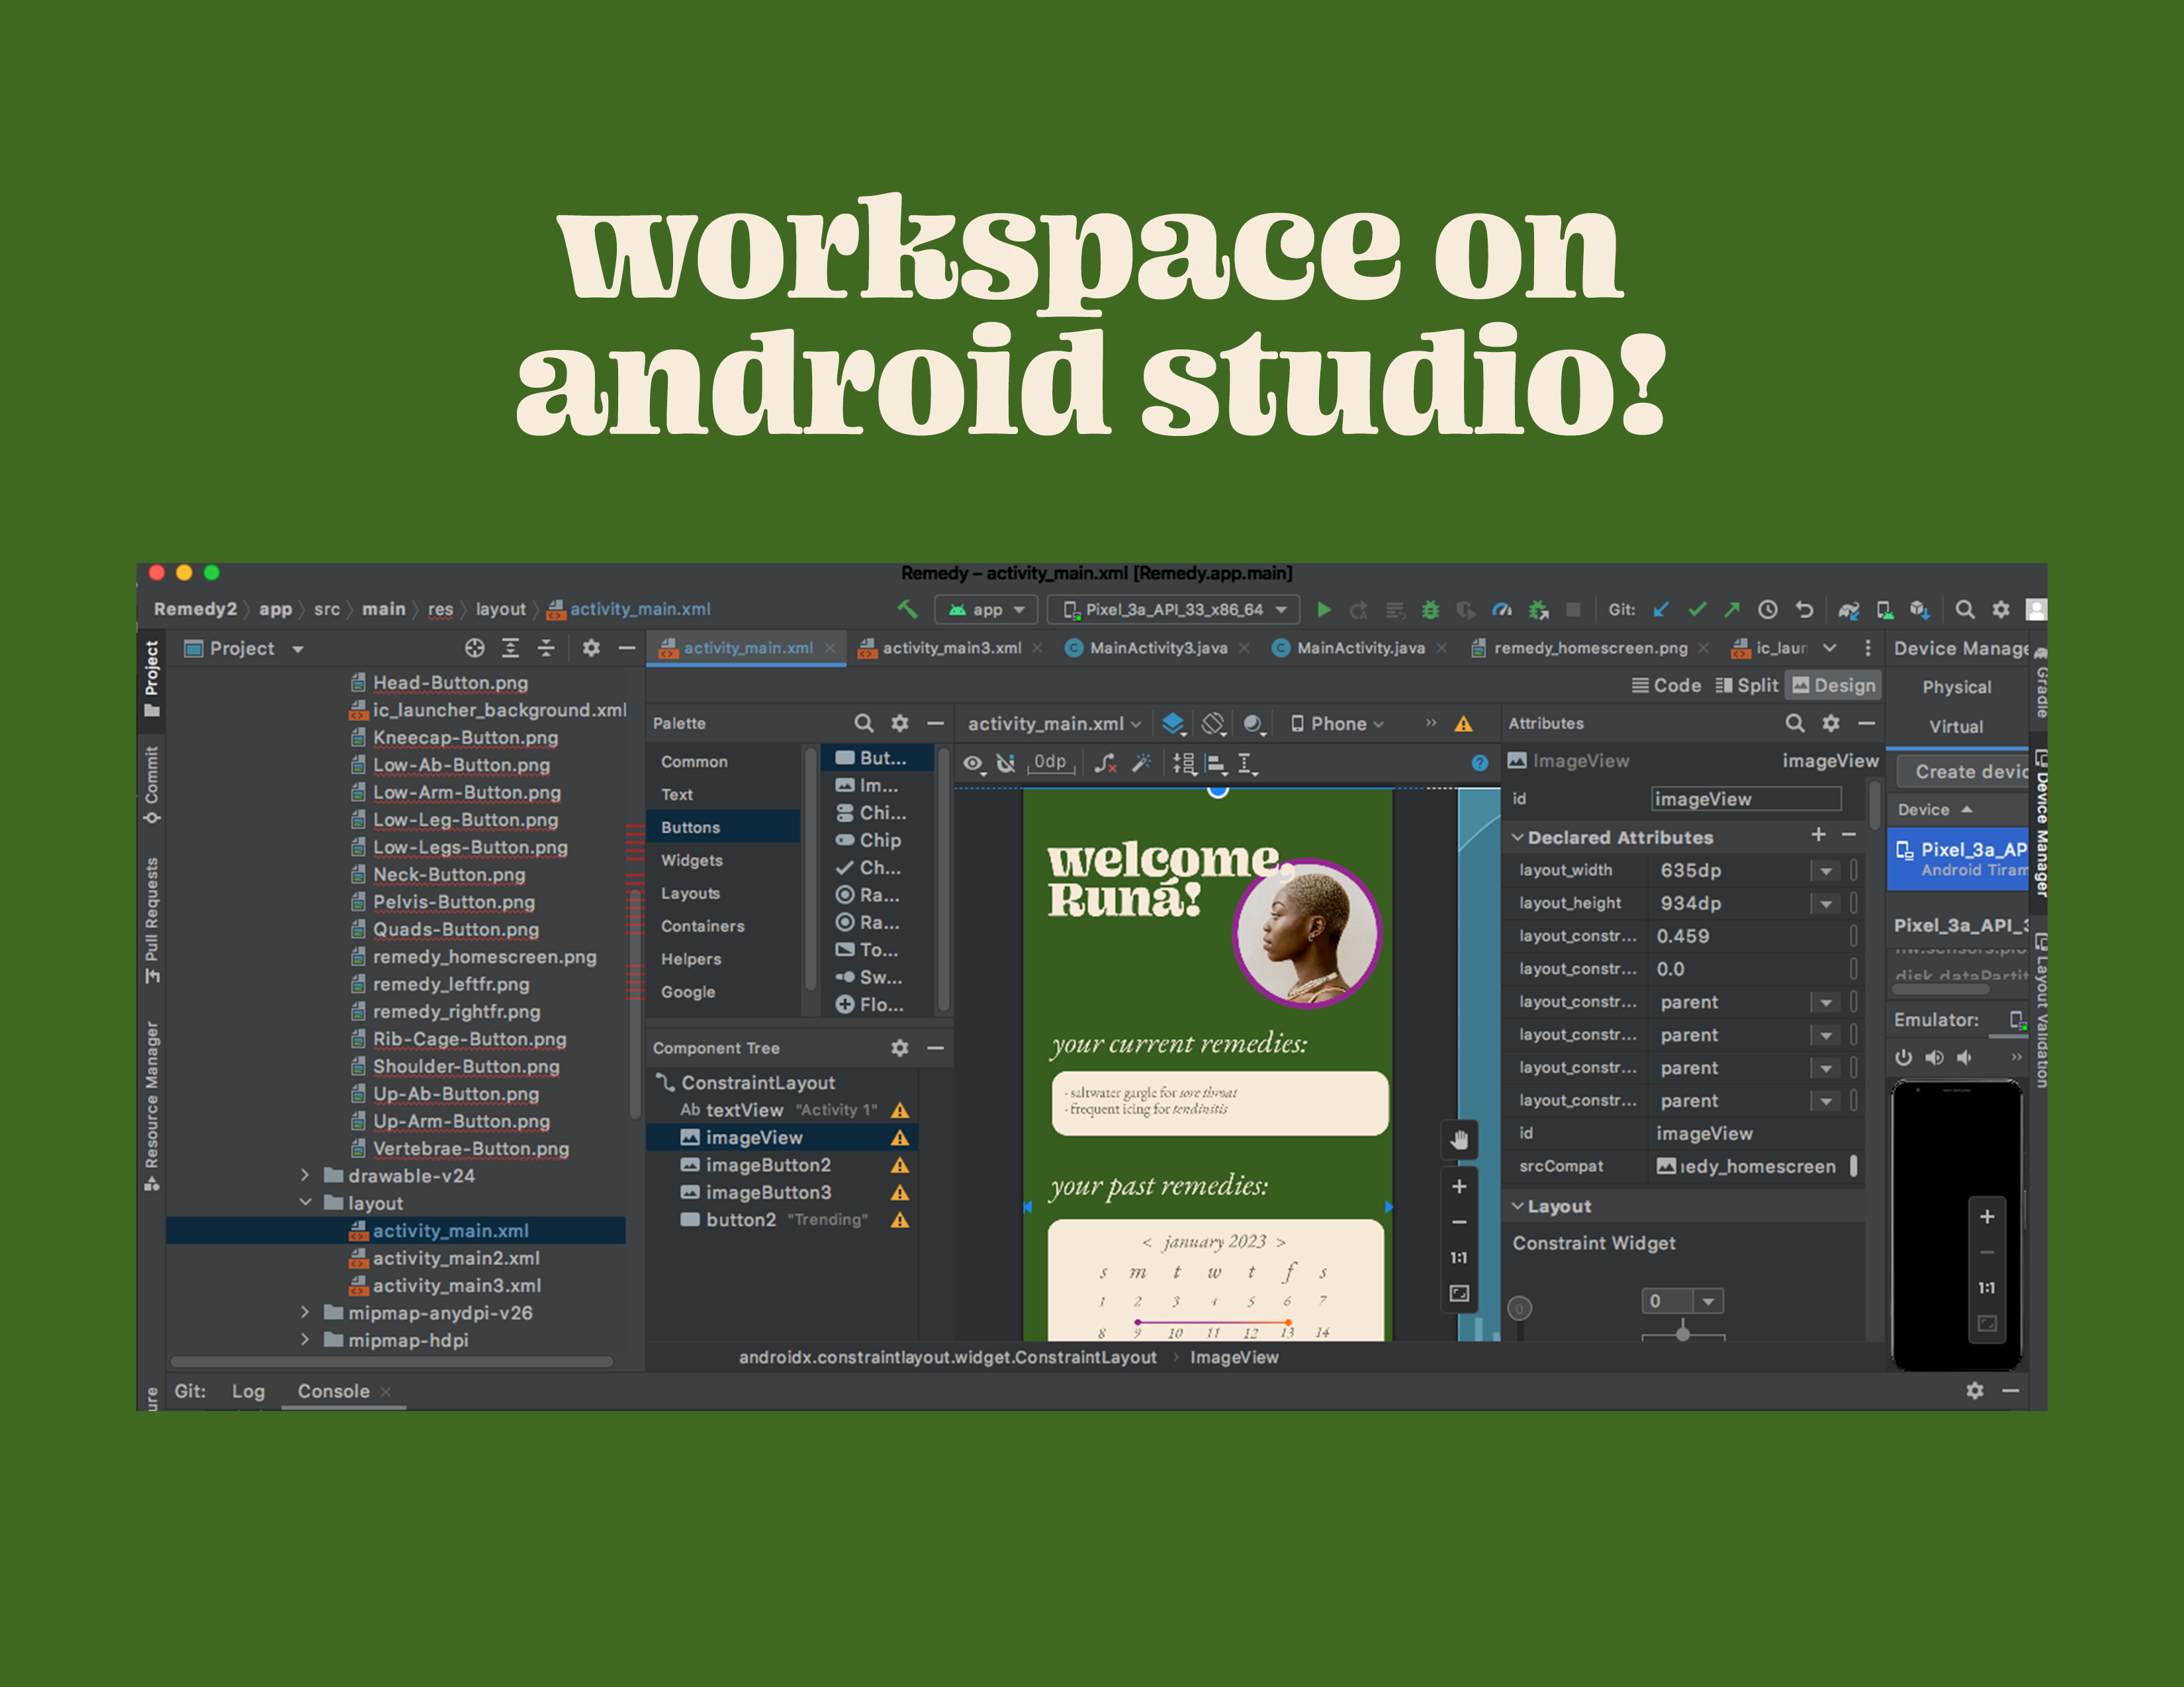Click the Clear All Constraints icon
This screenshot has width=2184, height=1687.
[1105, 763]
